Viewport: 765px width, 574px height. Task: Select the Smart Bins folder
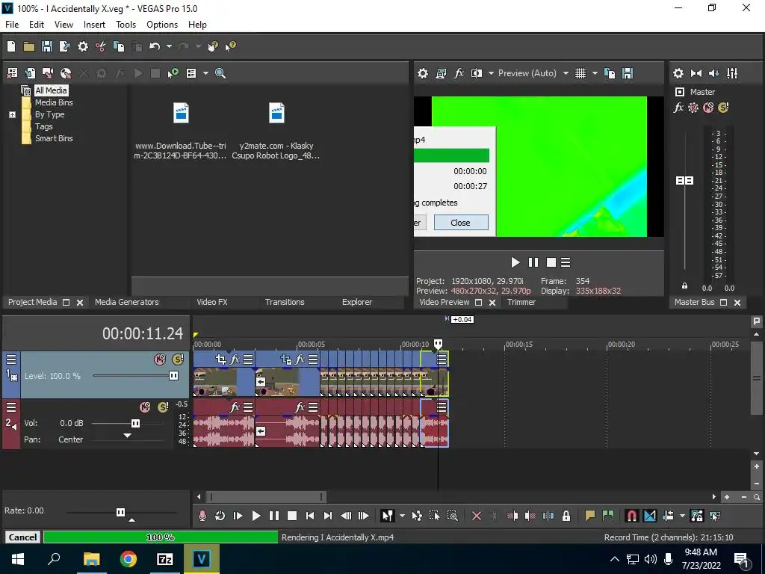(x=54, y=138)
